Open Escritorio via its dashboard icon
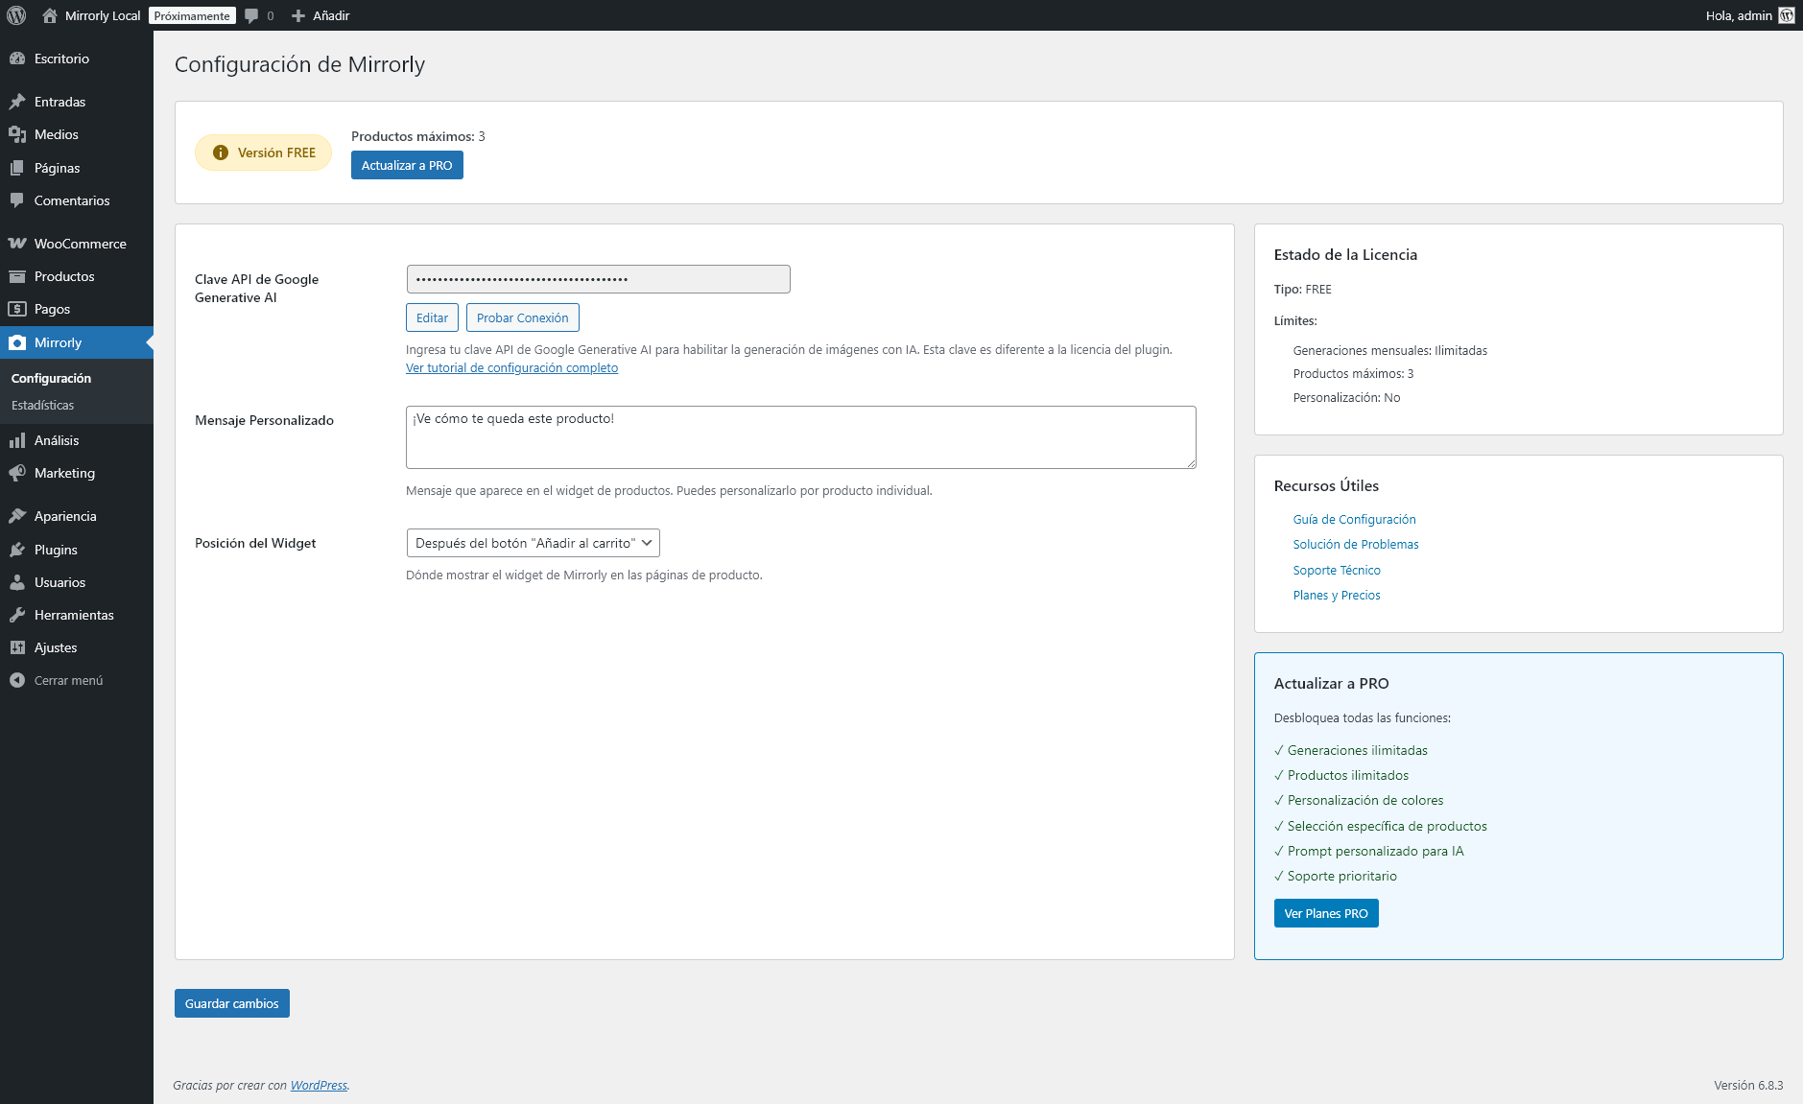1803x1104 pixels. (18, 59)
